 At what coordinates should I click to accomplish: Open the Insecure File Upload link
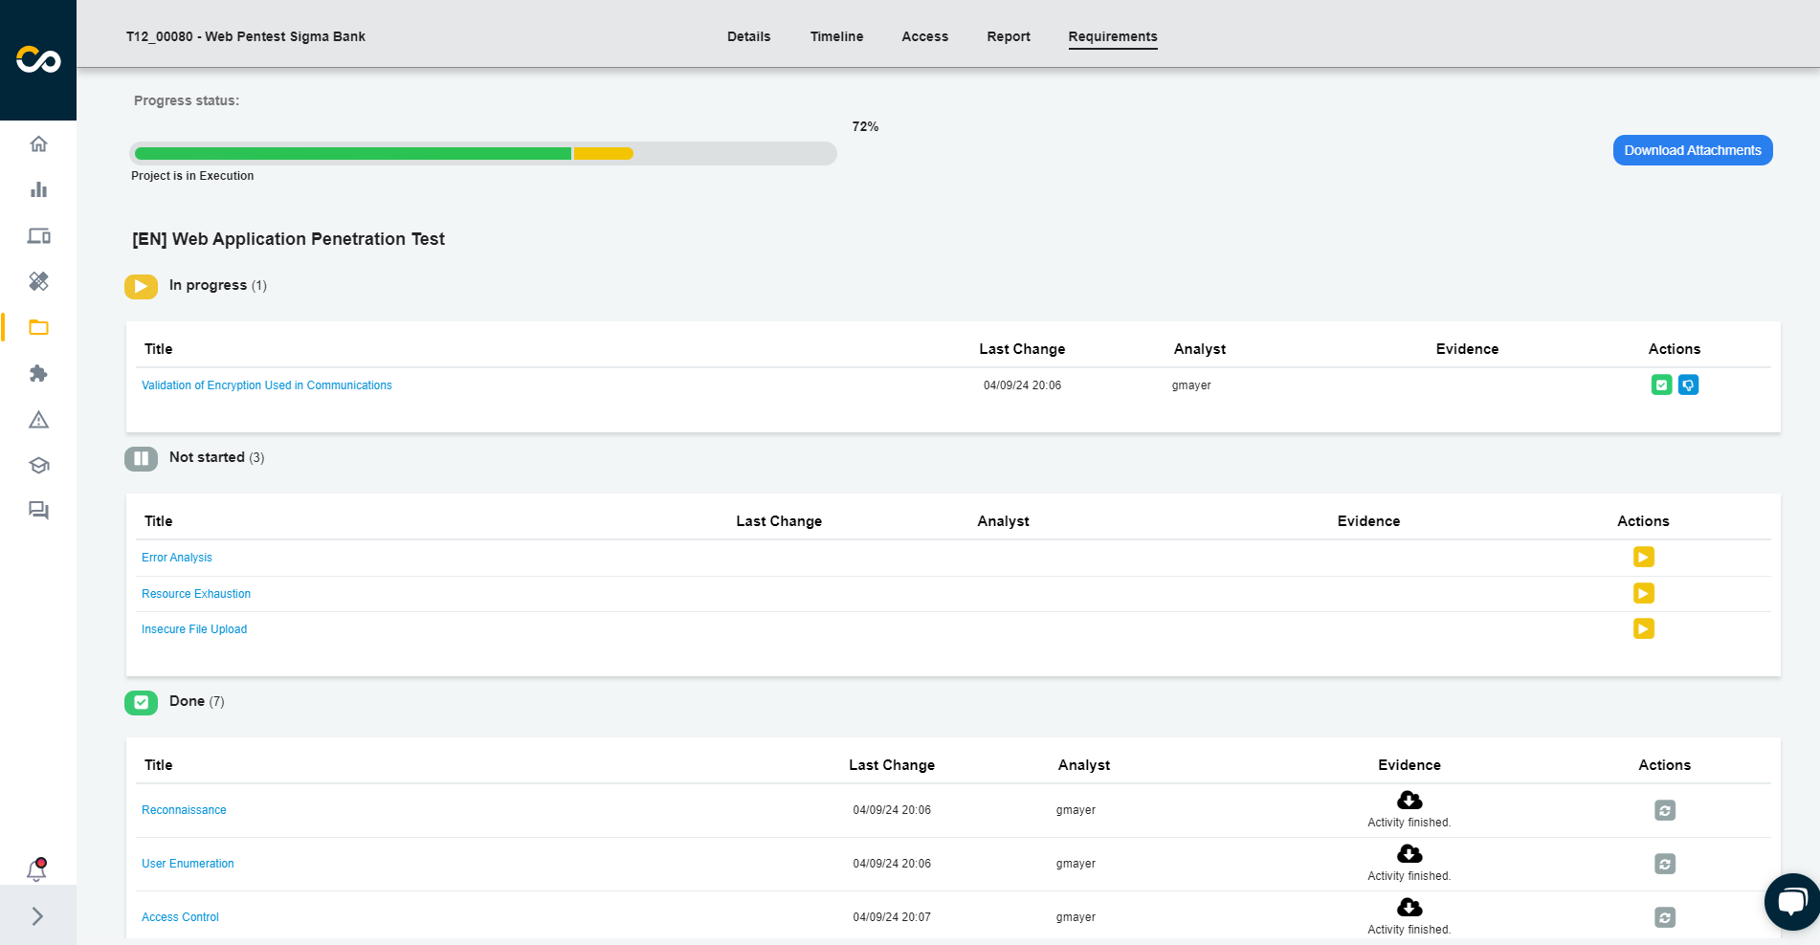[x=194, y=629]
